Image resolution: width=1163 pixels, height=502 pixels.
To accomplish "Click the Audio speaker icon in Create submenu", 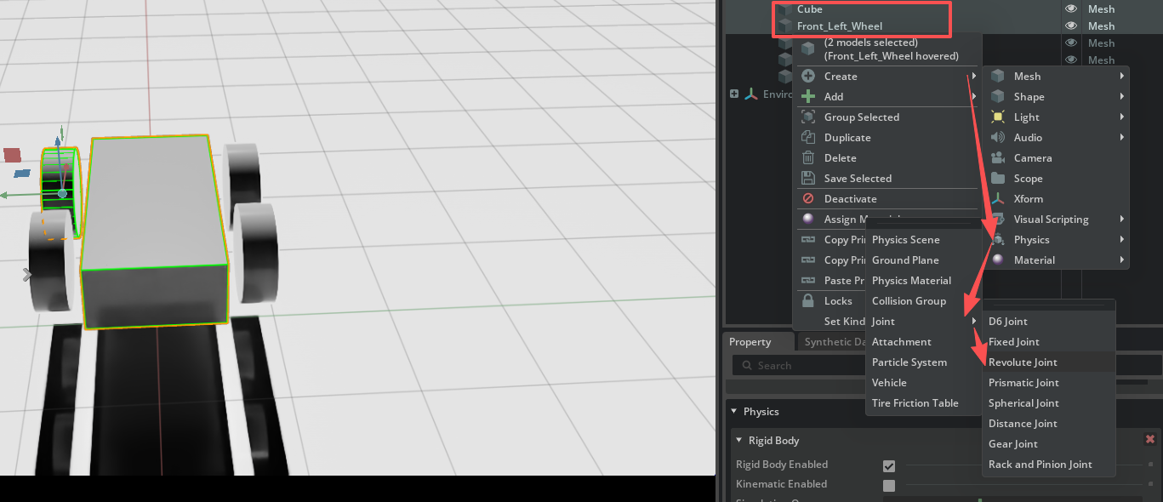I will [x=996, y=137].
